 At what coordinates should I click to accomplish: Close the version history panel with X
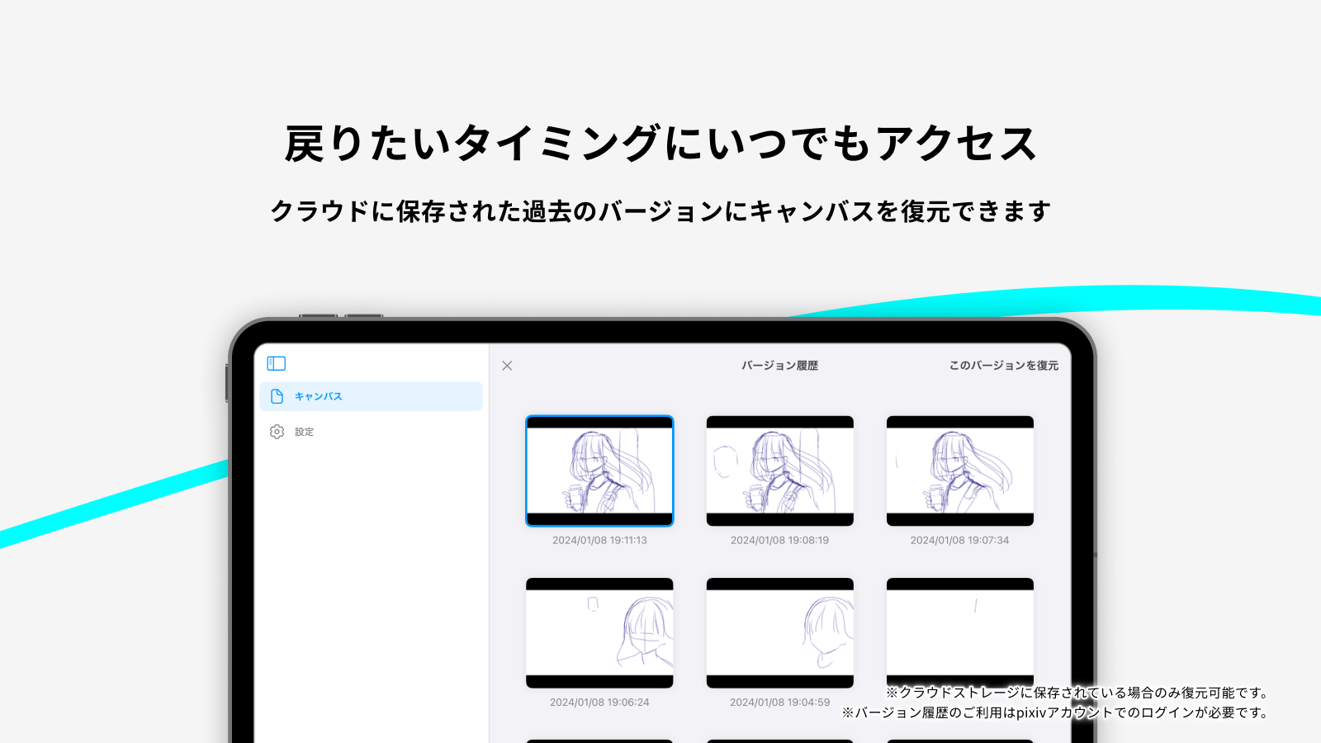click(507, 366)
